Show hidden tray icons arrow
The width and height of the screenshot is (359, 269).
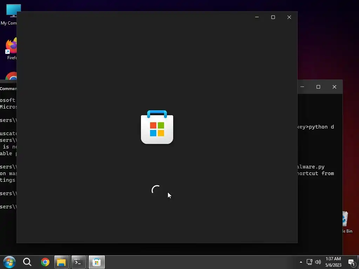[301, 262]
